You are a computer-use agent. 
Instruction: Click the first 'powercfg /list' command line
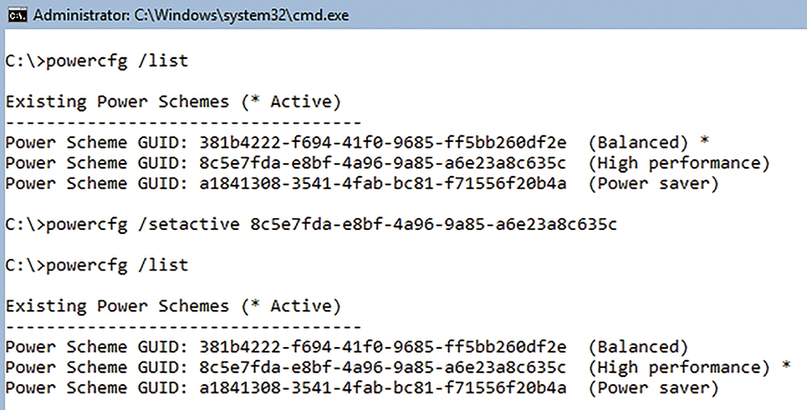point(97,61)
